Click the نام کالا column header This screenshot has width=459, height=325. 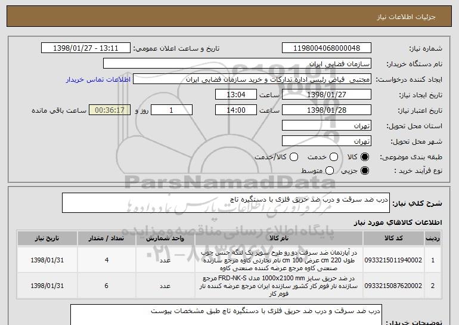pyautogui.click(x=279, y=239)
